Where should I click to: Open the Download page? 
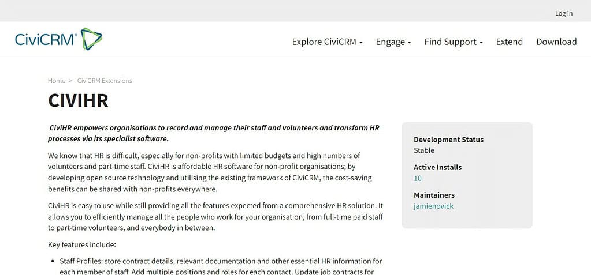pyautogui.click(x=556, y=42)
